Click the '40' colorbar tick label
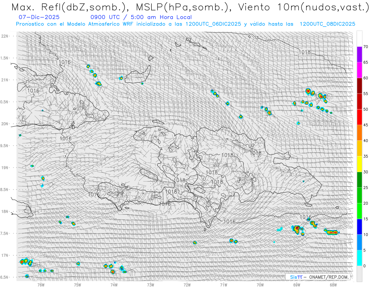Viewport: 374px width, 289px height. 366,141
